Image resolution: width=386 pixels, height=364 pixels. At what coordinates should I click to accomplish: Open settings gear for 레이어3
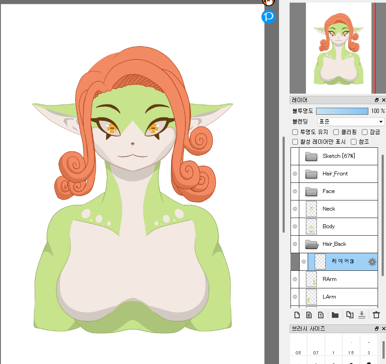[372, 262]
